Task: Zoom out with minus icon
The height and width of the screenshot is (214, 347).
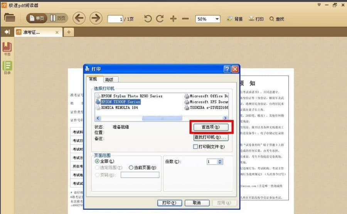Action: [x=185, y=19]
